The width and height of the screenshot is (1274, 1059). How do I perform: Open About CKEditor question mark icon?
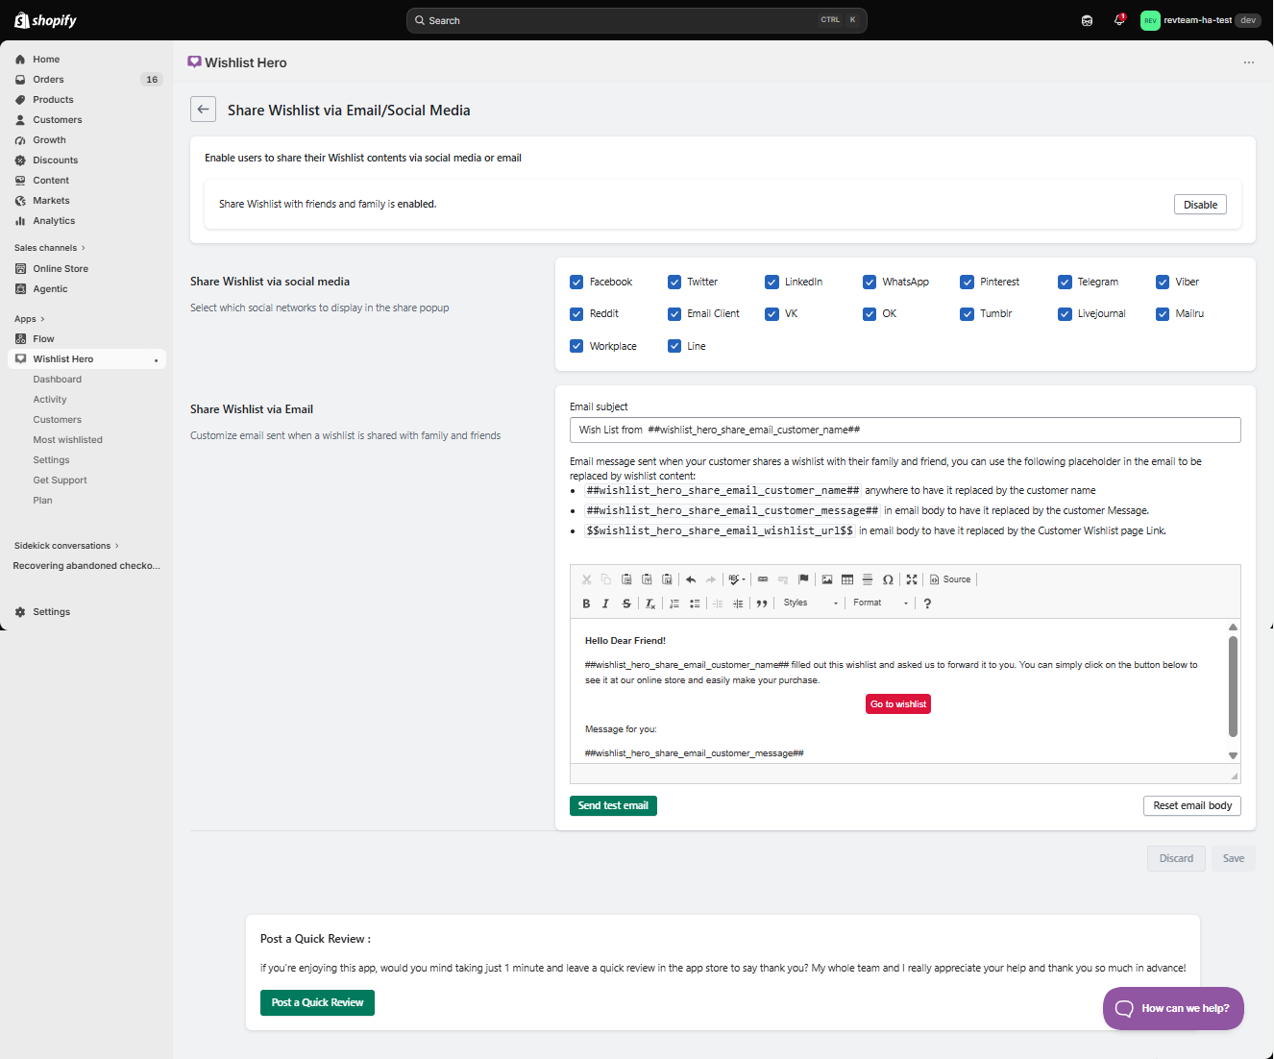(927, 603)
